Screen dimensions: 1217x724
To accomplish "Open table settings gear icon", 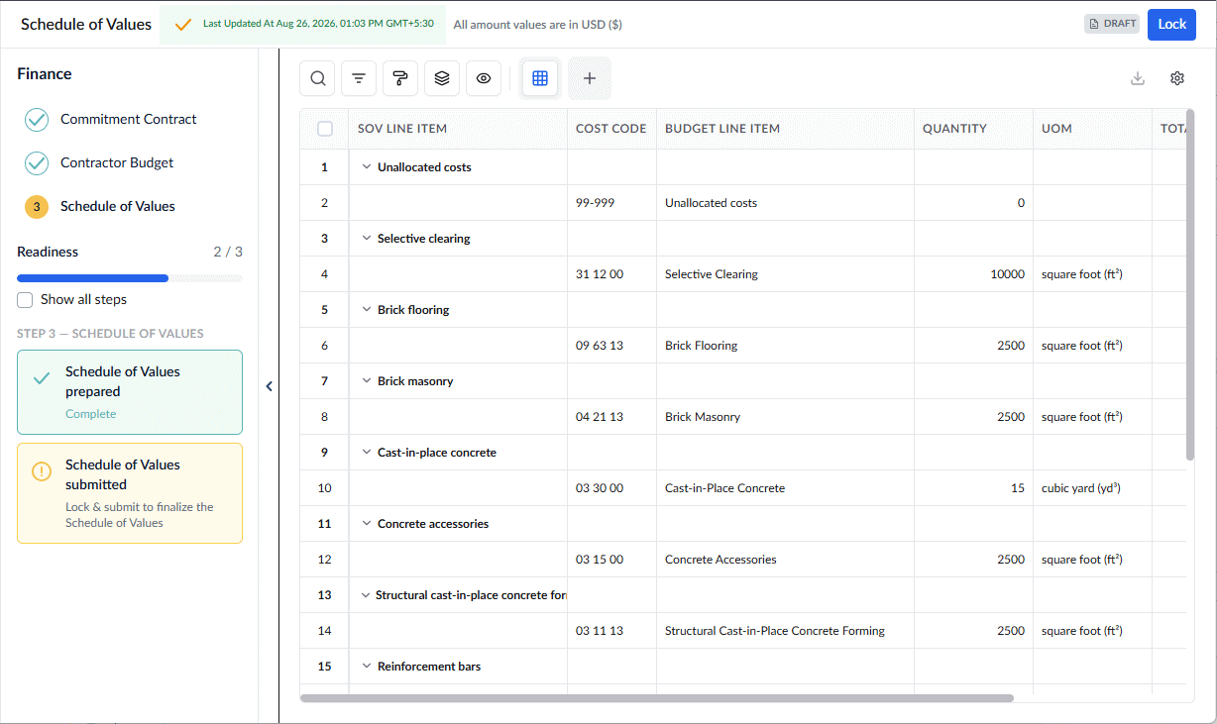I will 1177,78.
